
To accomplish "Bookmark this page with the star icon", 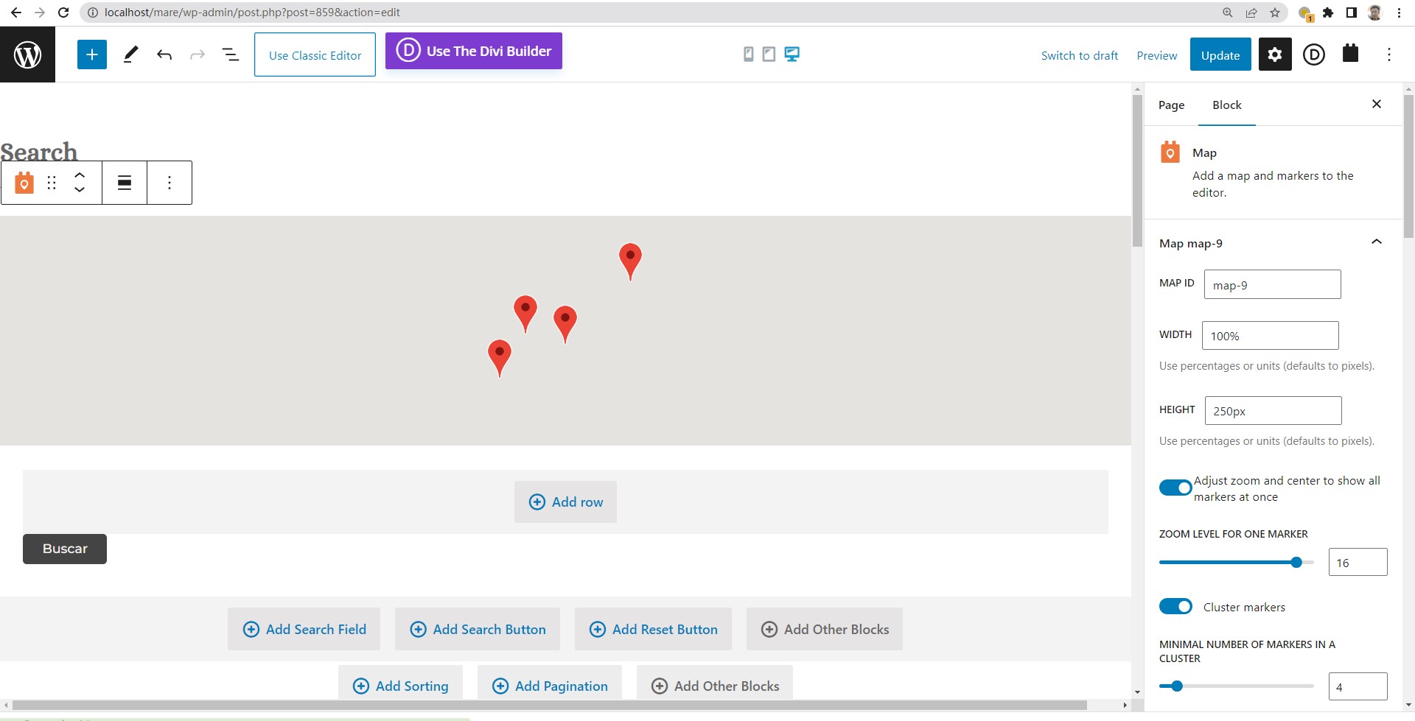I will click(1275, 13).
